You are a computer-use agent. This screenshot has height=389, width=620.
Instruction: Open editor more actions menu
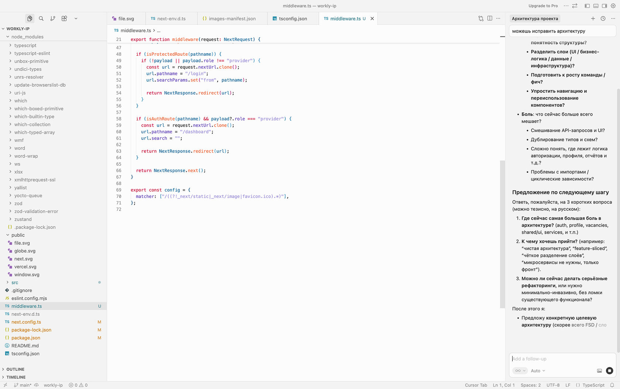point(498,18)
